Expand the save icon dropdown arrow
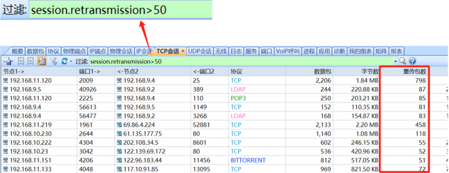 coord(13,62)
